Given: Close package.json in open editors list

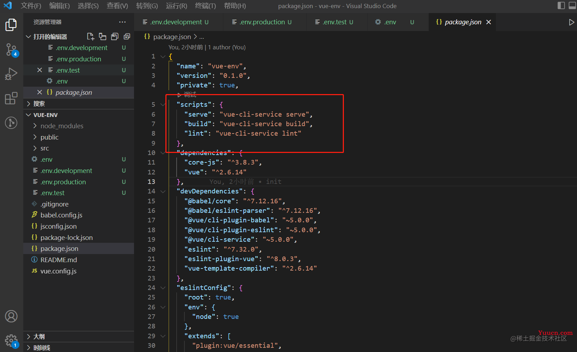Looking at the screenshot, I should coord(40,92).
